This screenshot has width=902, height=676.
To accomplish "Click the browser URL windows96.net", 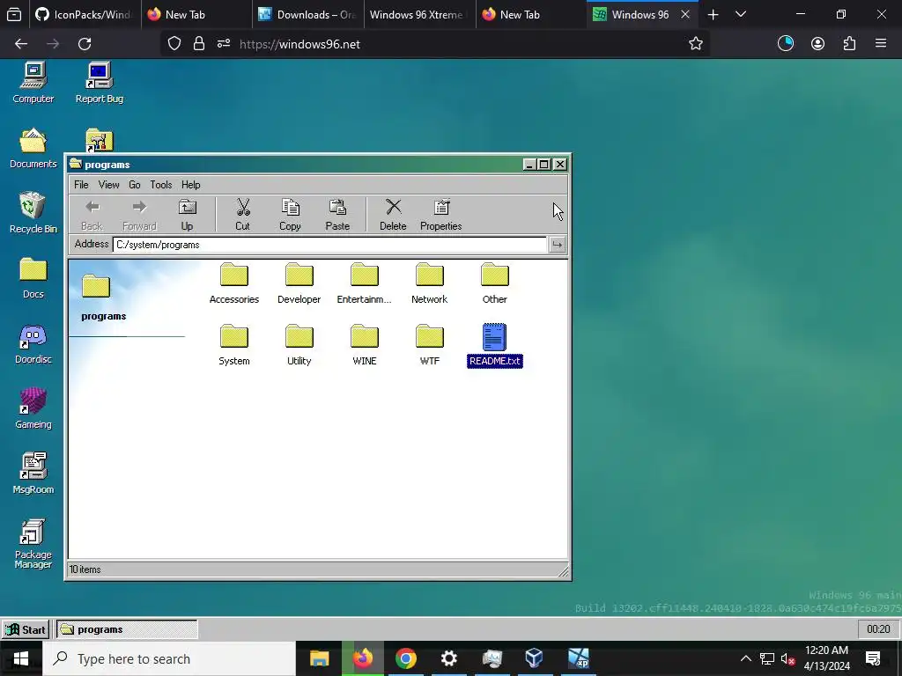I will pyautogui.click(x=299, y=44).
